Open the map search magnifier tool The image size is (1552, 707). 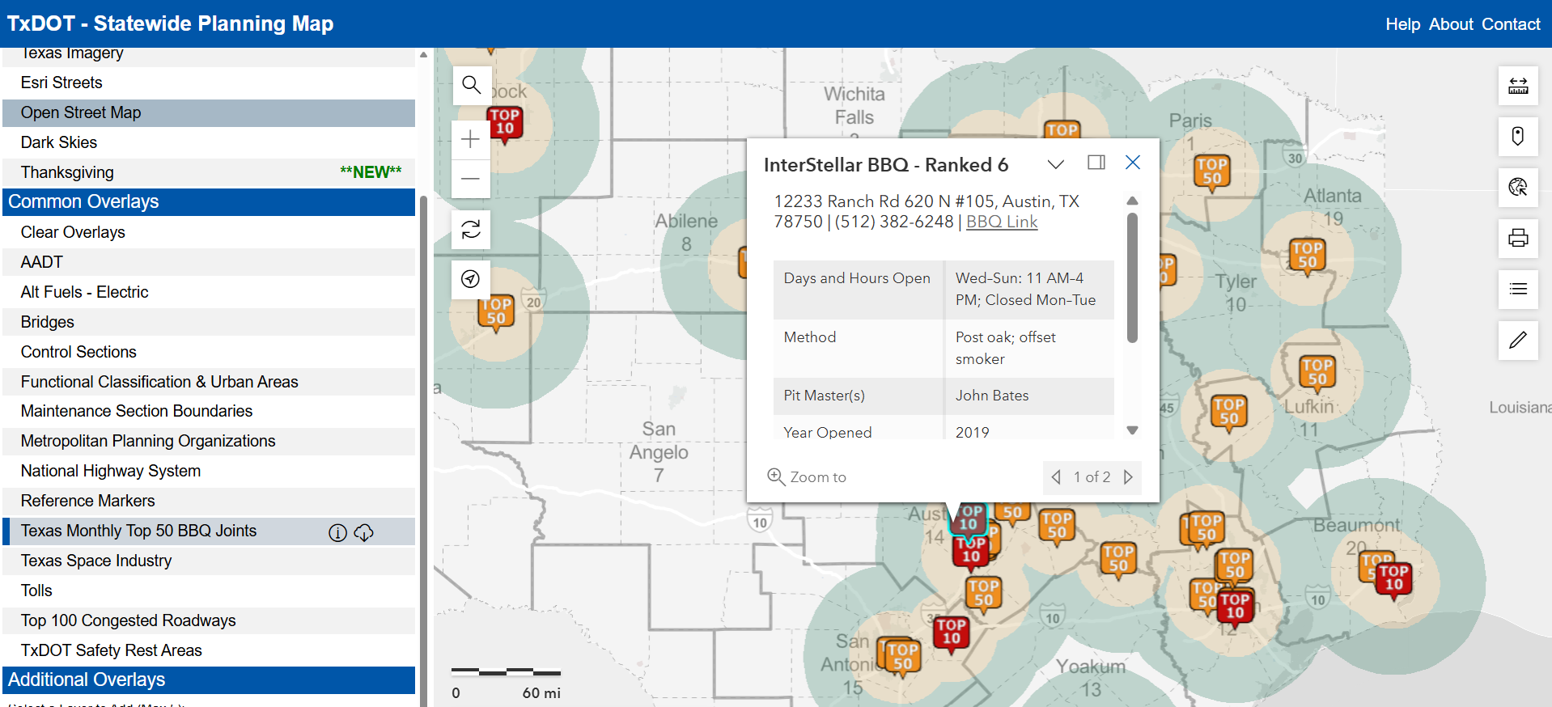point(471,85)
